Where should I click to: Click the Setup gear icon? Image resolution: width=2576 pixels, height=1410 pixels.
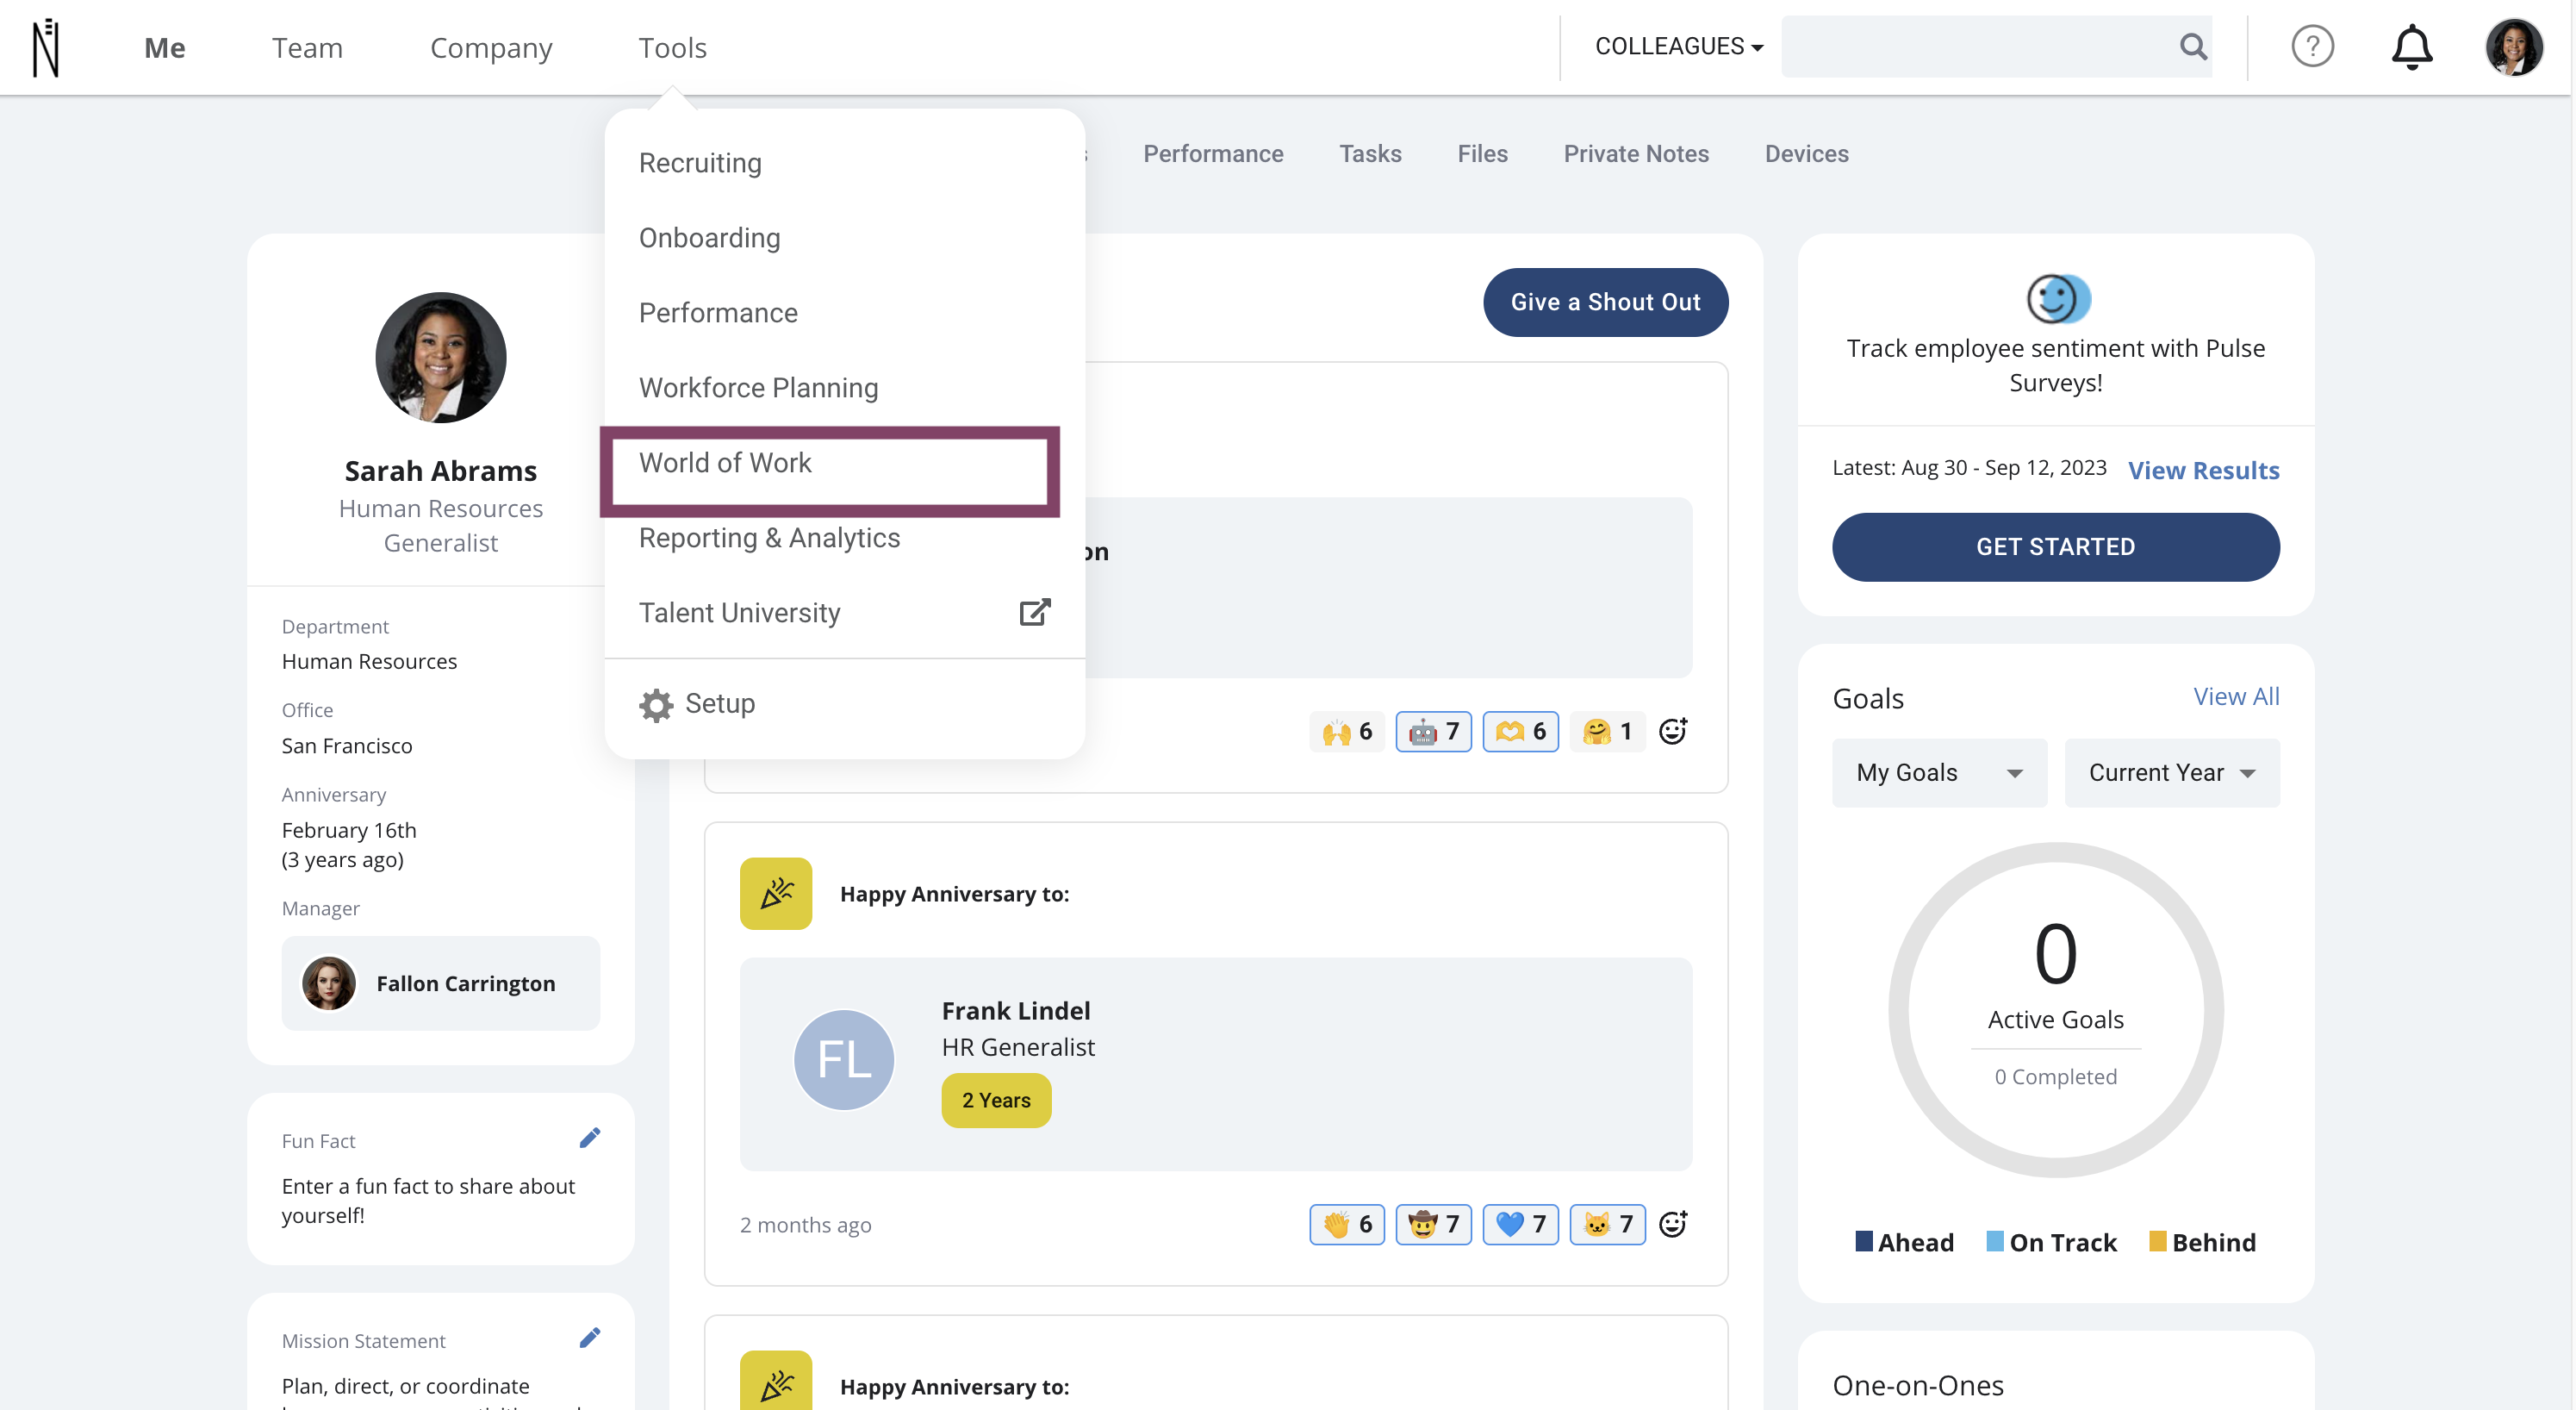(656, 704)
